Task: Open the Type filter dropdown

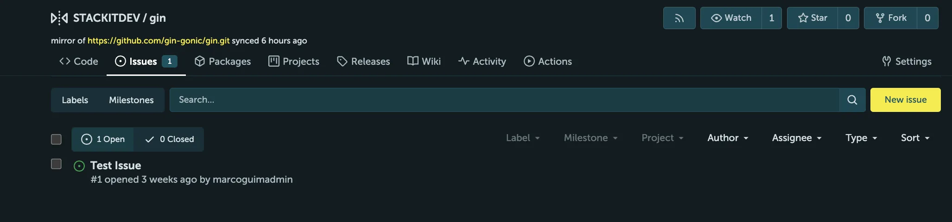Action: 861,138
